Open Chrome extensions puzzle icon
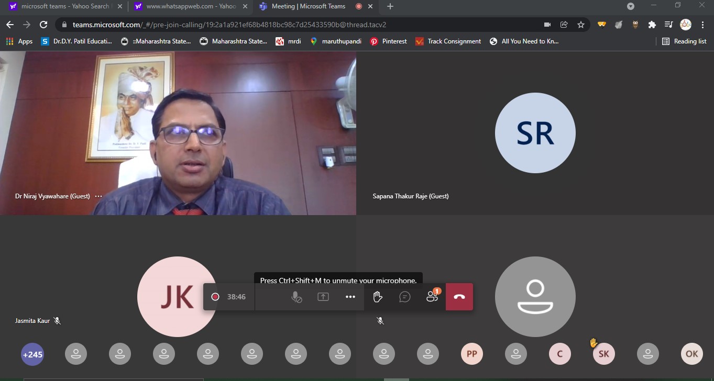 click(652, 25)
